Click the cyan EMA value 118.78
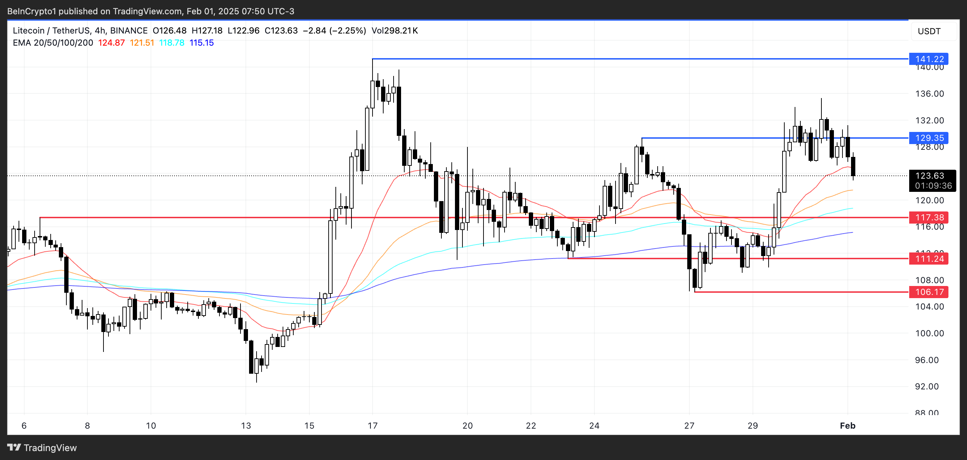This screenshot has width=967, height=460. (x=172, y=43)
